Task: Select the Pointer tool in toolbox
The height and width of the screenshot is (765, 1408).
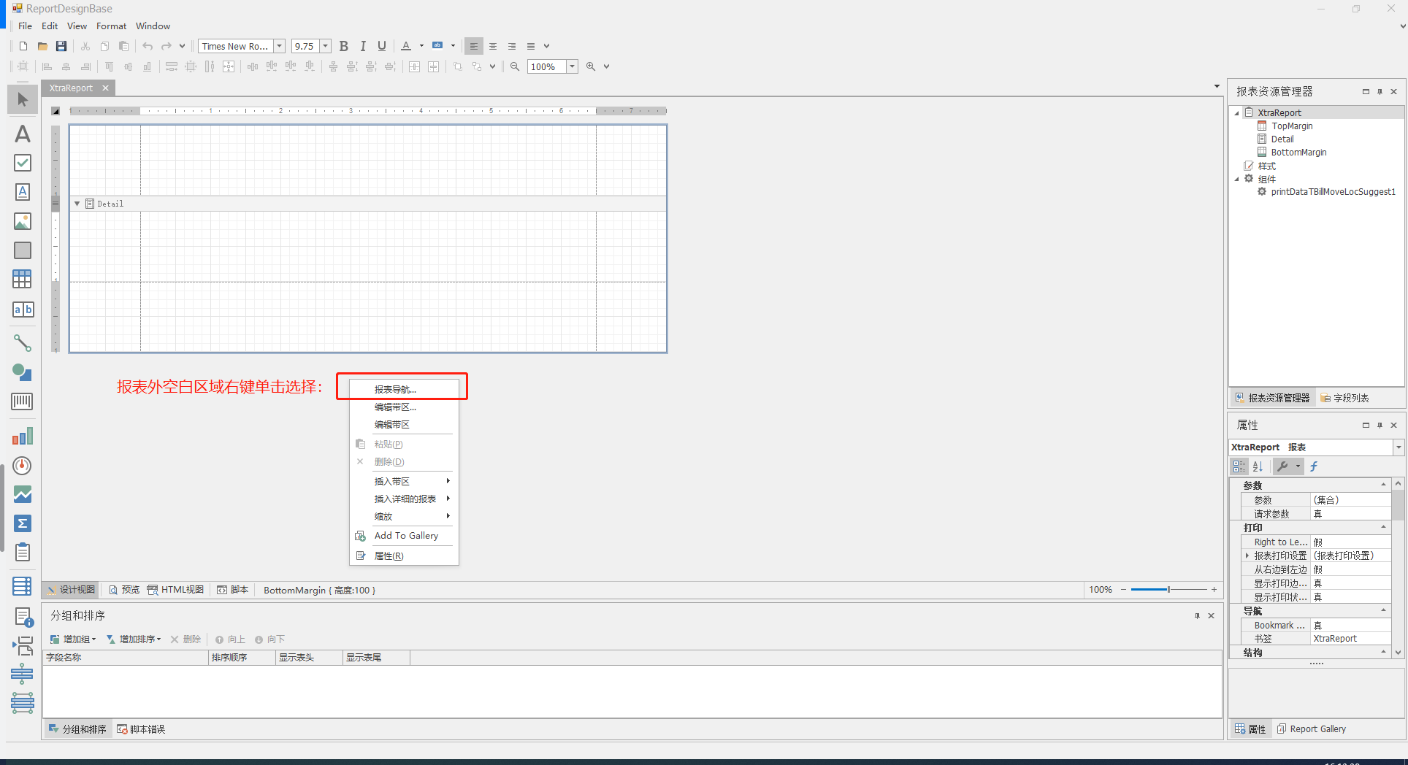Action: coord(23,99)
